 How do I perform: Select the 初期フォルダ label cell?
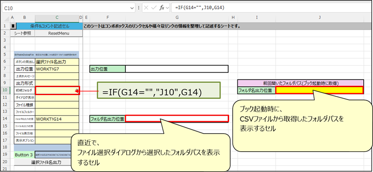[25, 90]
